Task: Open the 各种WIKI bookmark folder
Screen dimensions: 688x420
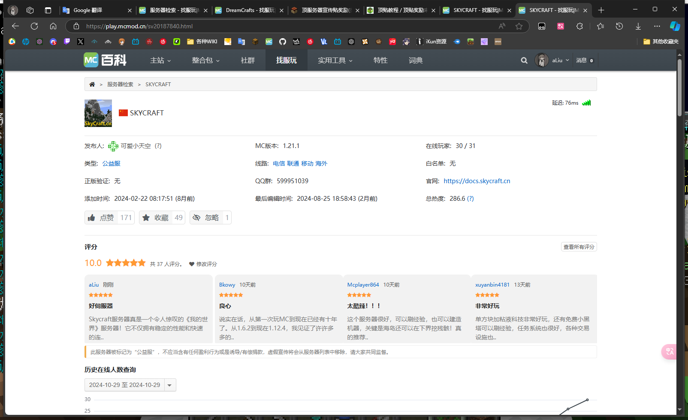Action: tap(202, 42)
